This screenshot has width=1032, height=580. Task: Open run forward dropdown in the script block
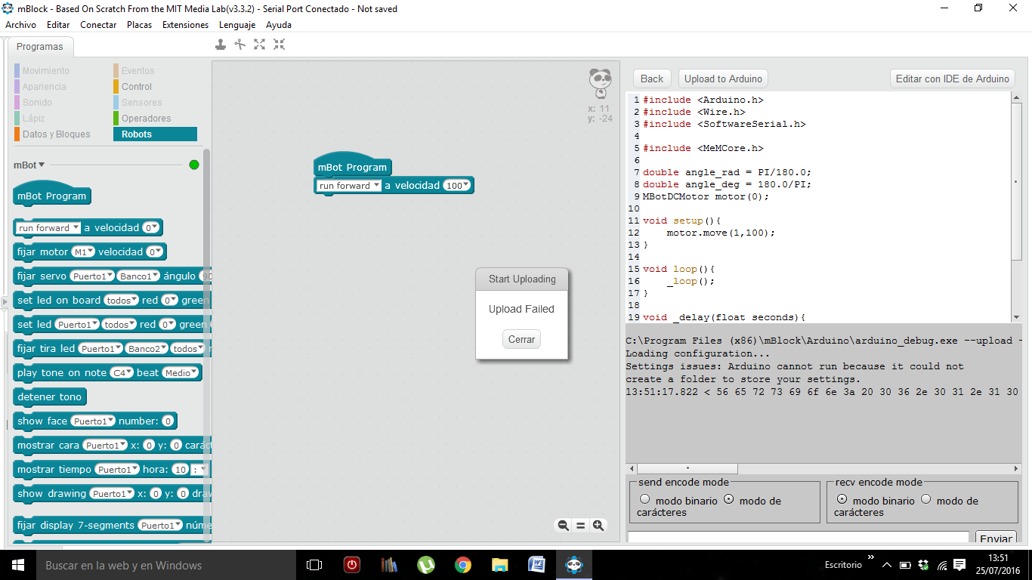tap(349, 186)
